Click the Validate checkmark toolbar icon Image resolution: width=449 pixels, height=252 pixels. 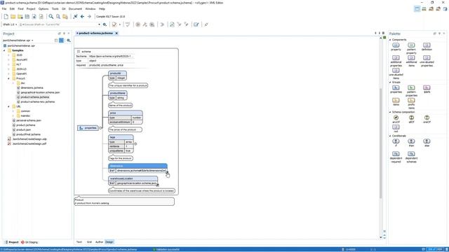(x=114, y=24)
